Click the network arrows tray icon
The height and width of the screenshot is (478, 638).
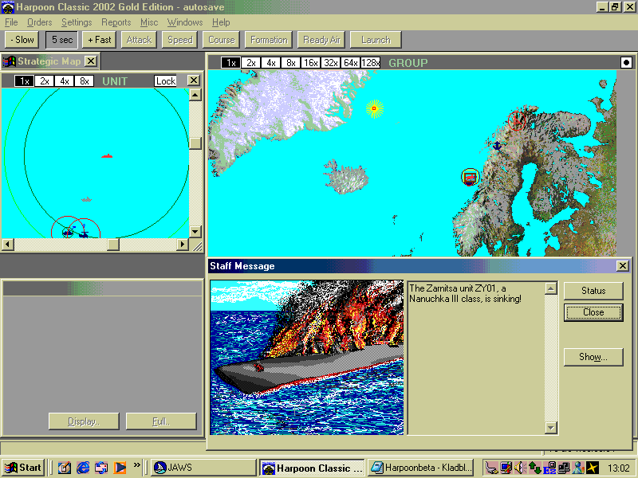coord(534,468)
